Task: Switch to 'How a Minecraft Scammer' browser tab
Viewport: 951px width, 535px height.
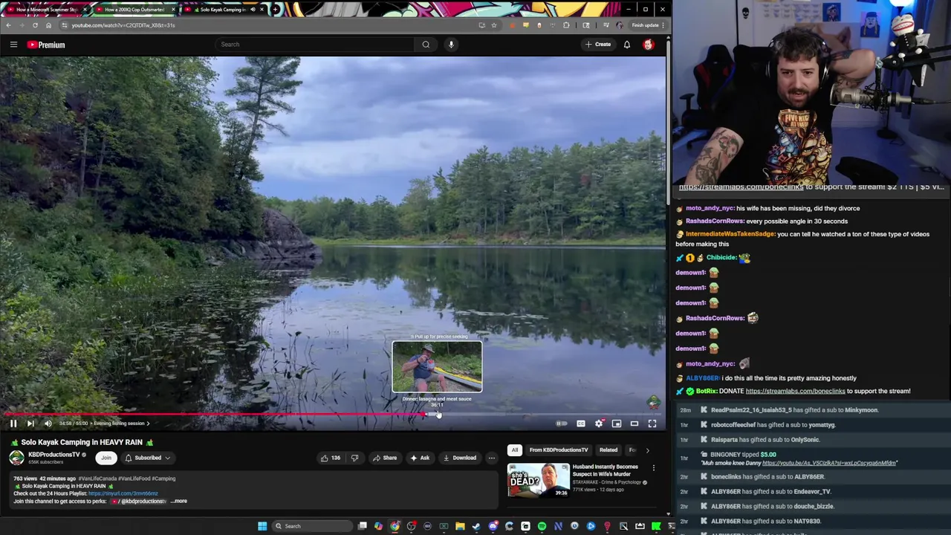Action: pos(46,10)
